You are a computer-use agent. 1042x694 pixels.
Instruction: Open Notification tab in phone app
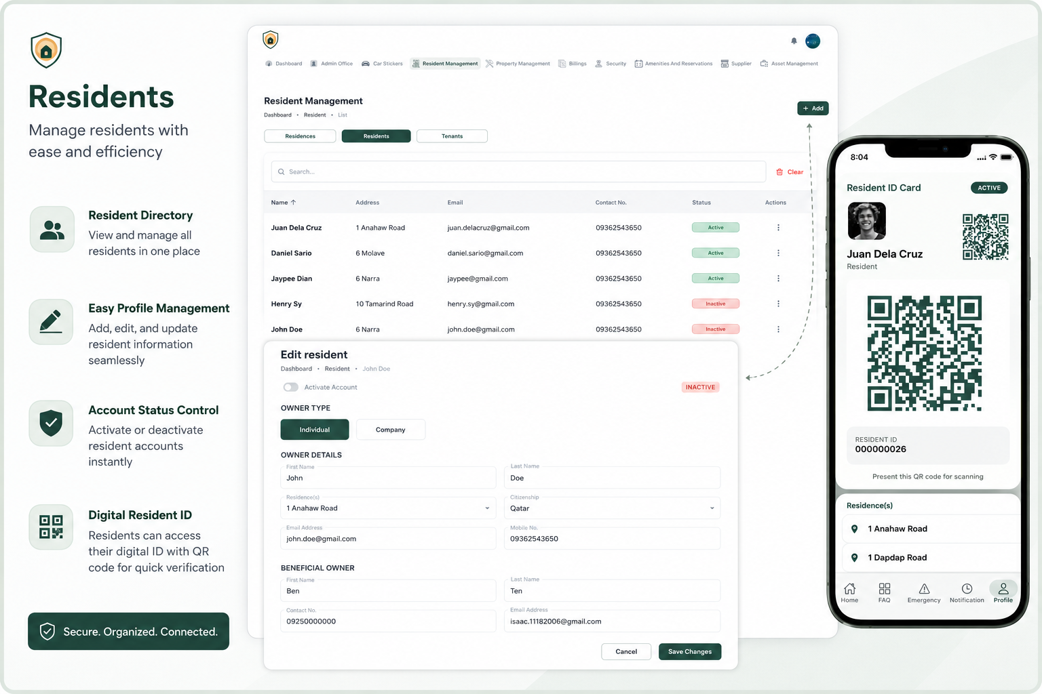(x=967, y=593)
